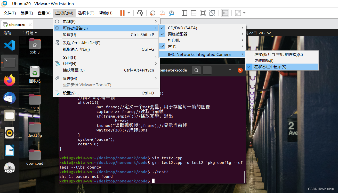Close the Ubuntu20 tab

click(30, 25)
